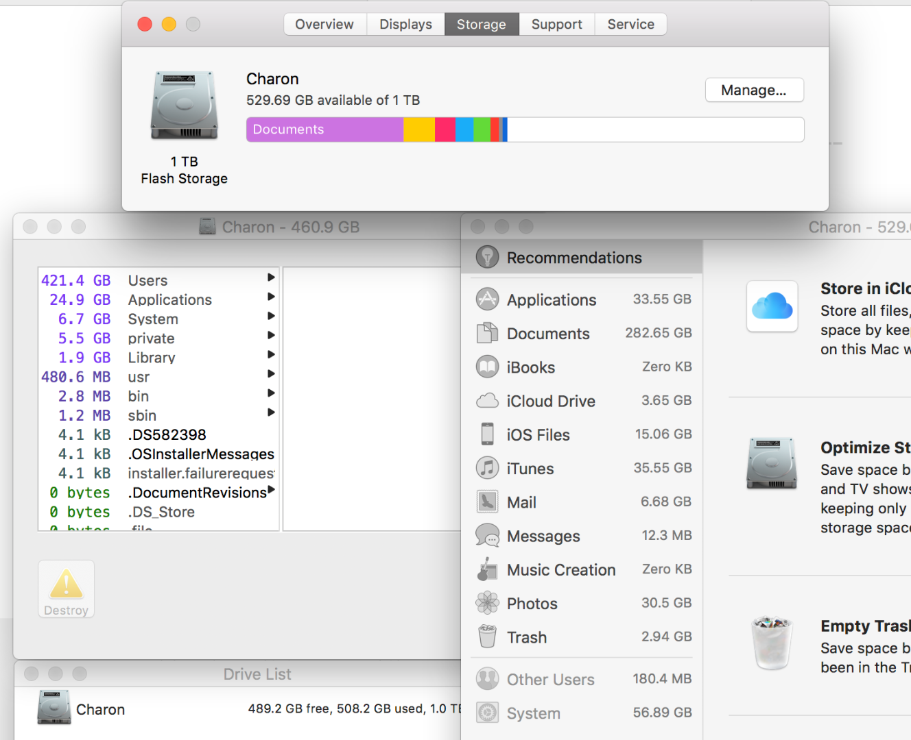911x740 pixels.
Task: Select the .DS_Store file row
Action: (x=158, y=512)
